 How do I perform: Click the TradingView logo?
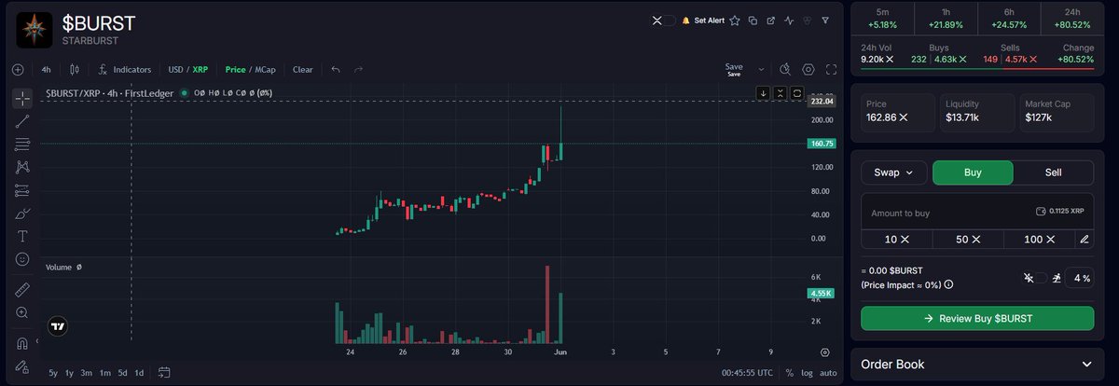[59, 327]
